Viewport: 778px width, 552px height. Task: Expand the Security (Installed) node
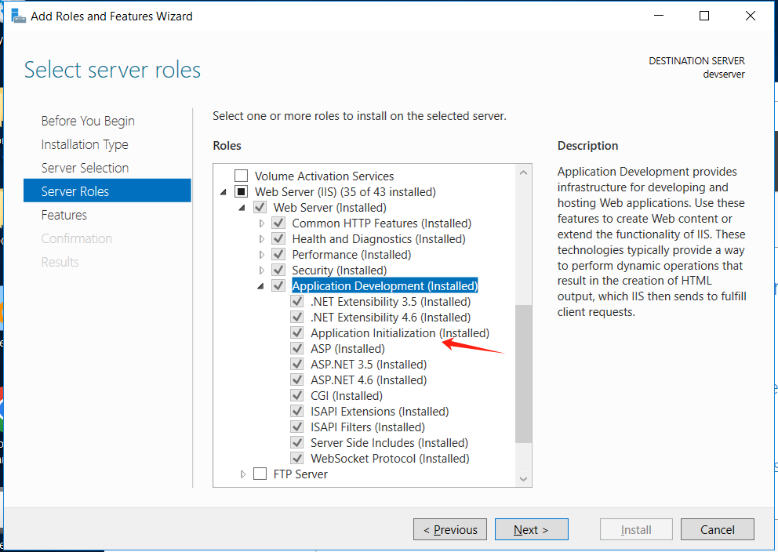(261, 271)
